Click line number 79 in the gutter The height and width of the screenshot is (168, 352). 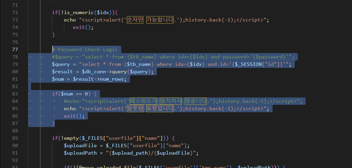(x=15, y=64)
